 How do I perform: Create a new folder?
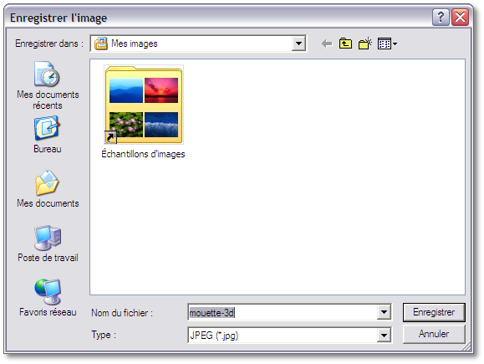tap(364, 44)
